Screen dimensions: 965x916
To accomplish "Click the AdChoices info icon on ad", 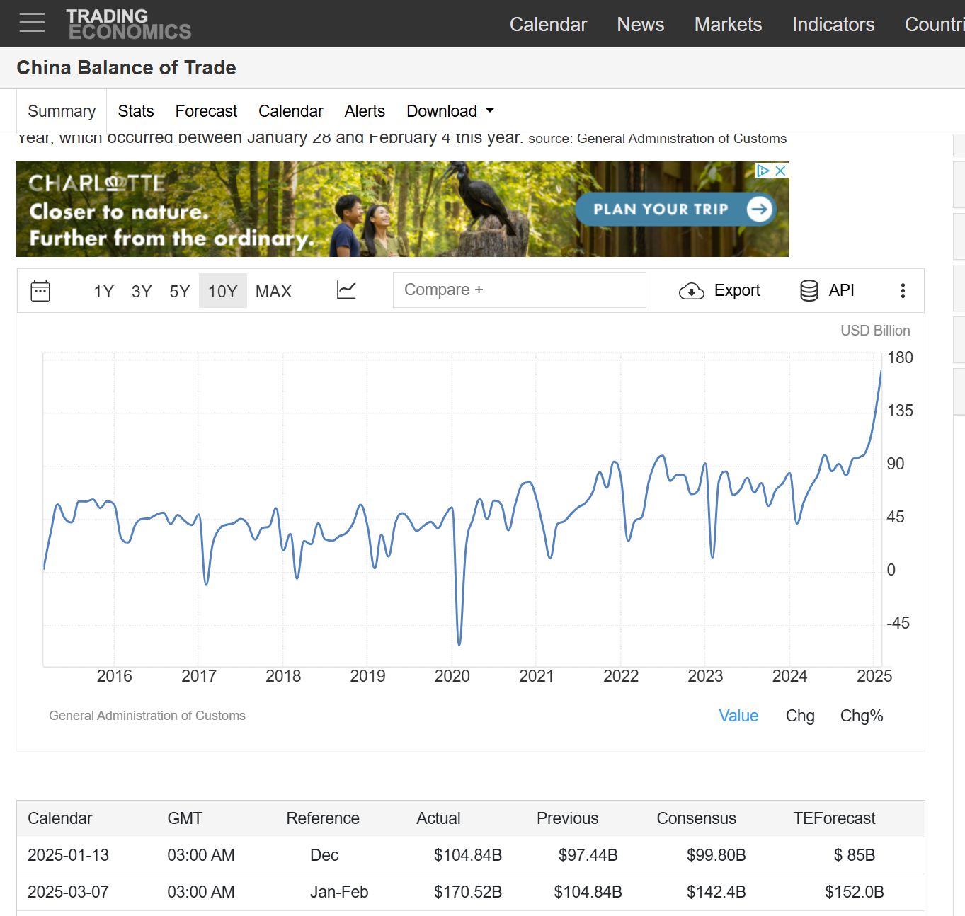I will [763, 171].
